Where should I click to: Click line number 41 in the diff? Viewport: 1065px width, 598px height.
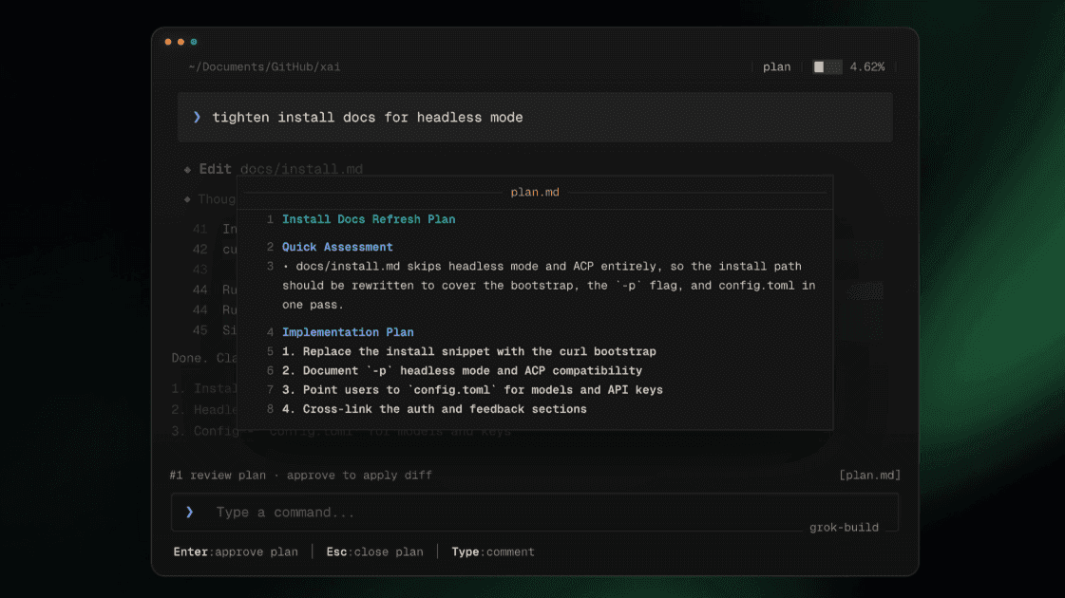[200, 229]
